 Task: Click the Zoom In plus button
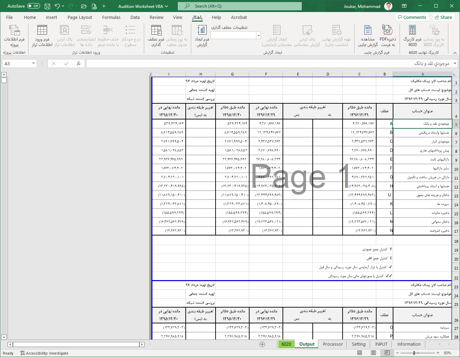point(438,353)
